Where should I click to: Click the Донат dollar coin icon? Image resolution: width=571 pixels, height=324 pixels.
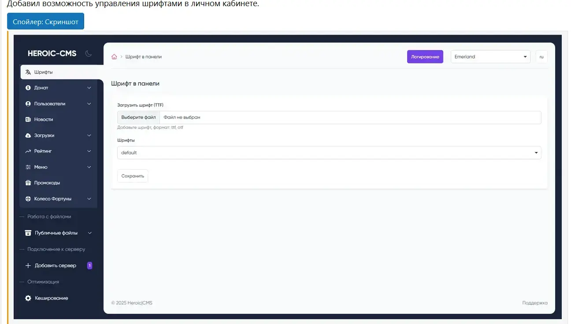[28, 88]
